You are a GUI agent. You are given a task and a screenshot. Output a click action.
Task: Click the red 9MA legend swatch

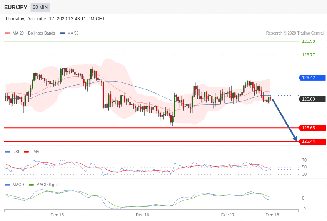pyautogui.click(x=26, y=152)
